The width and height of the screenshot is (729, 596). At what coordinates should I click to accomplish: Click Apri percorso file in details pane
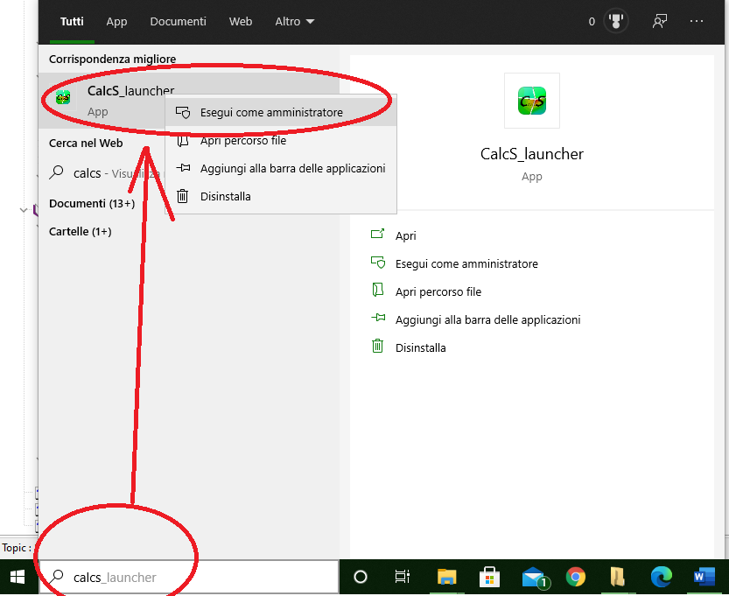[x=438, y=291]
